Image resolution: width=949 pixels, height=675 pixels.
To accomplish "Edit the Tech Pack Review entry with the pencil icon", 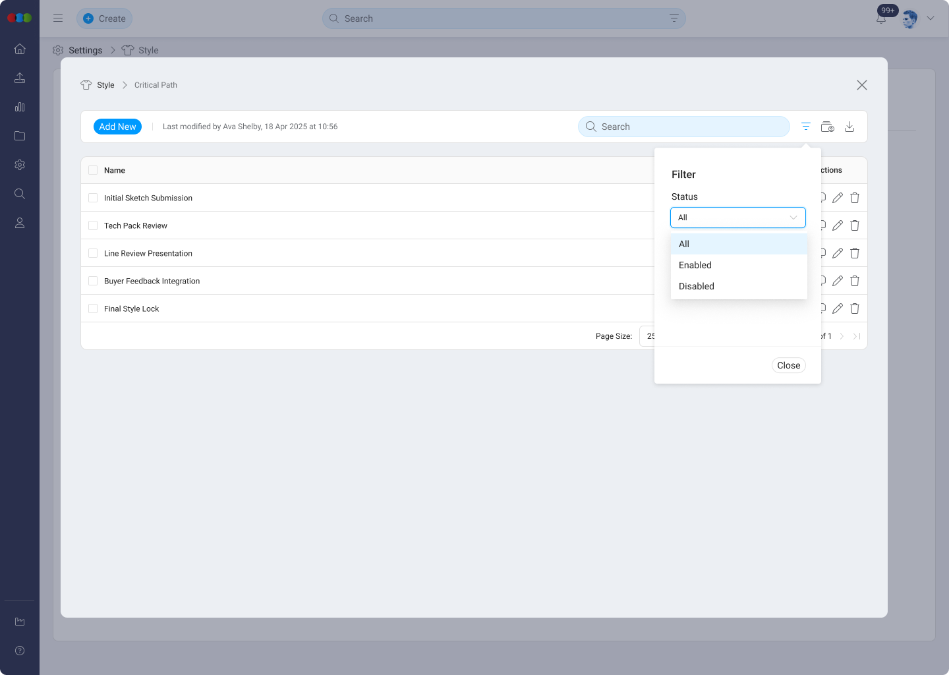I will tap(838, 225).
